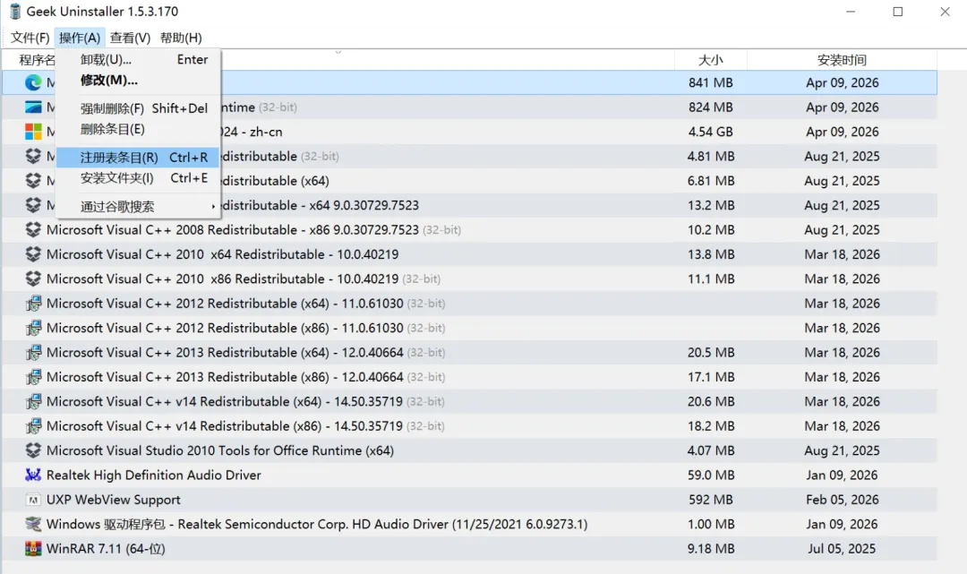Click the icon for the 4.81 MB redistributable row
The height and width of the screenshot is (574, 967).
tap(33, 156)
